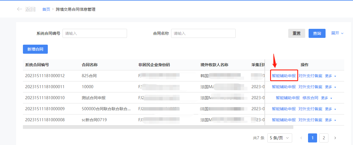Click the back arrow 返回 icon

[20, 9]
